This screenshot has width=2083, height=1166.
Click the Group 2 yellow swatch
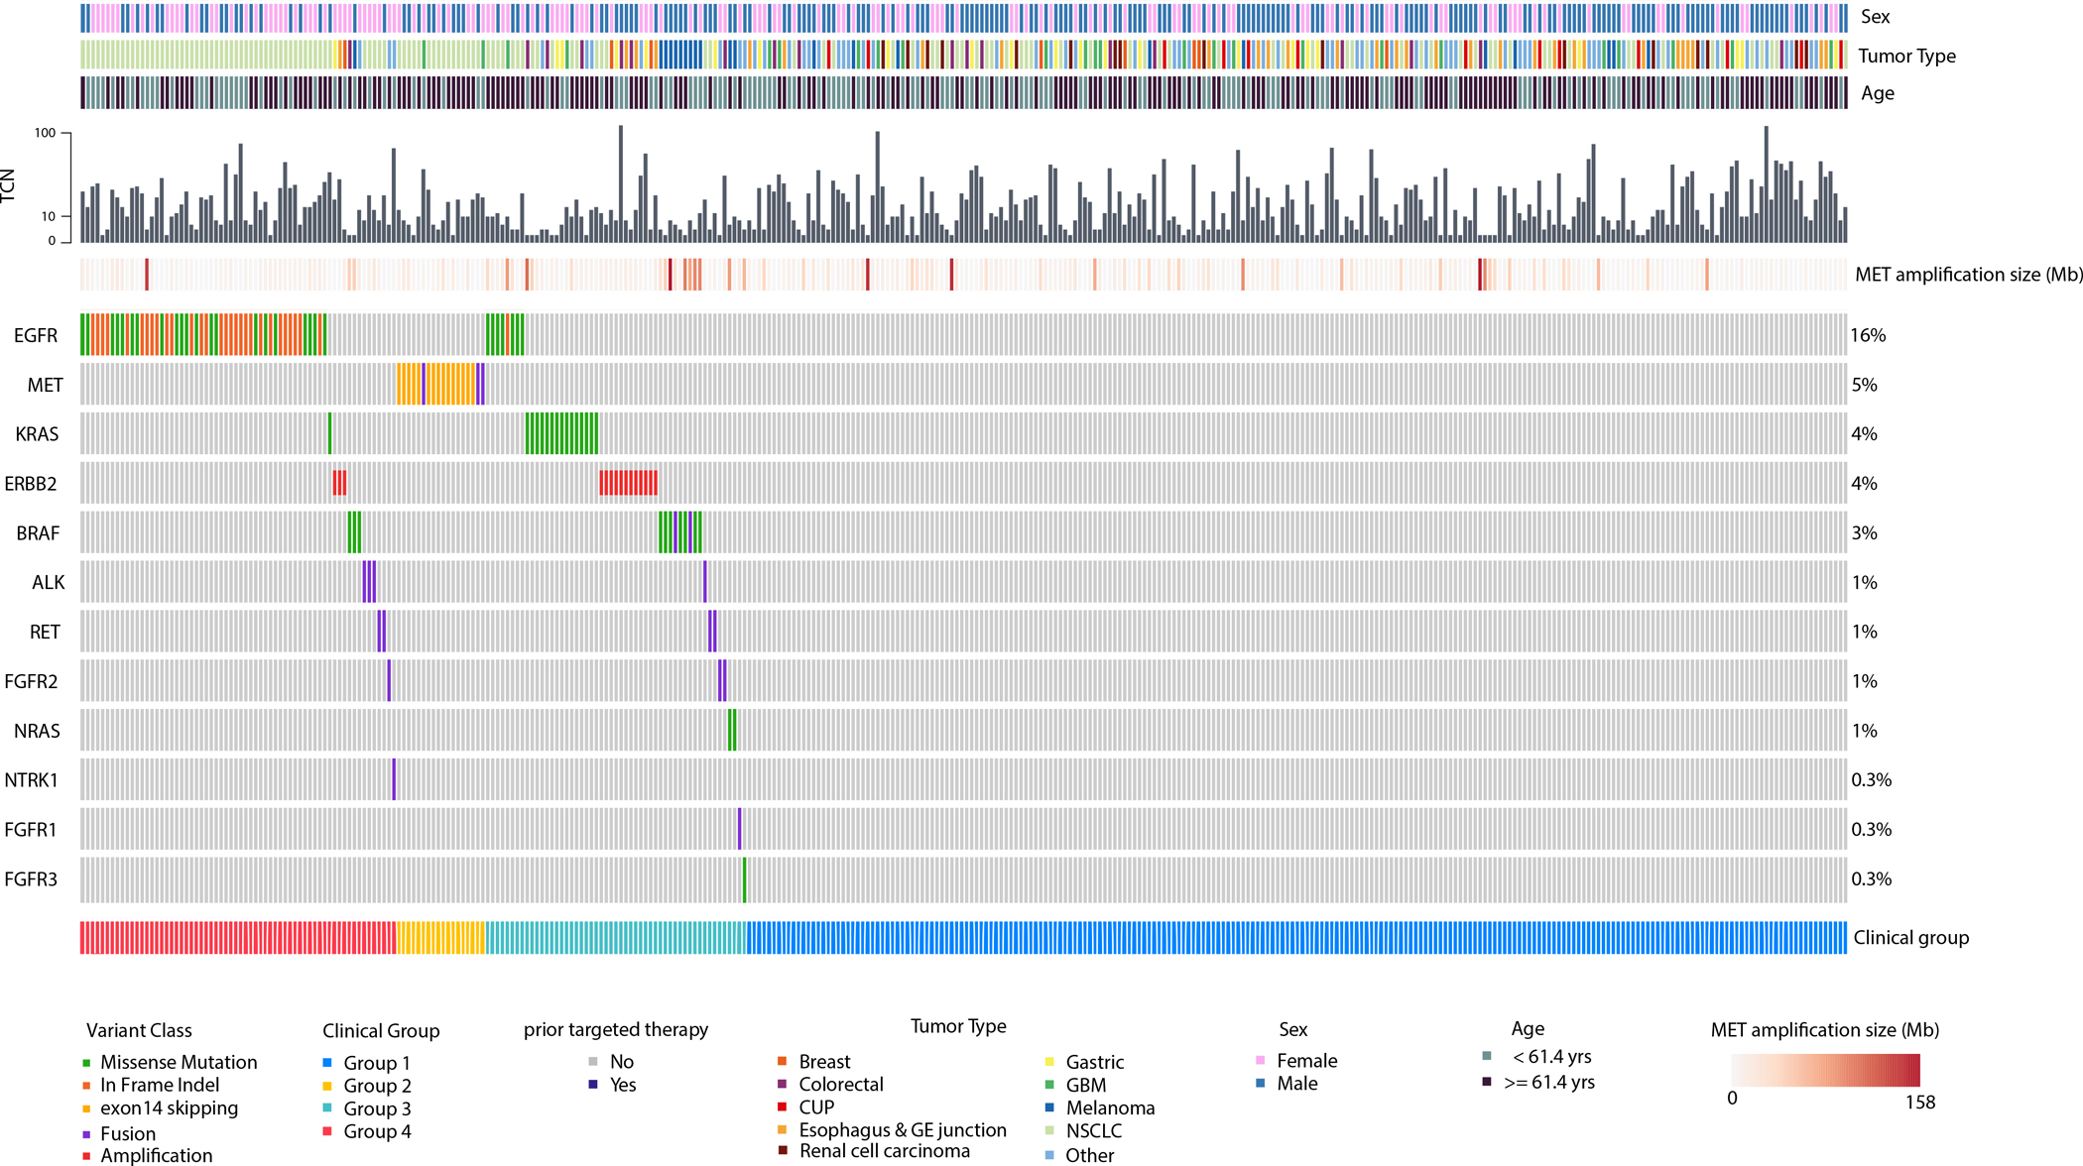pyautogui.click(x=327, y=1086)
